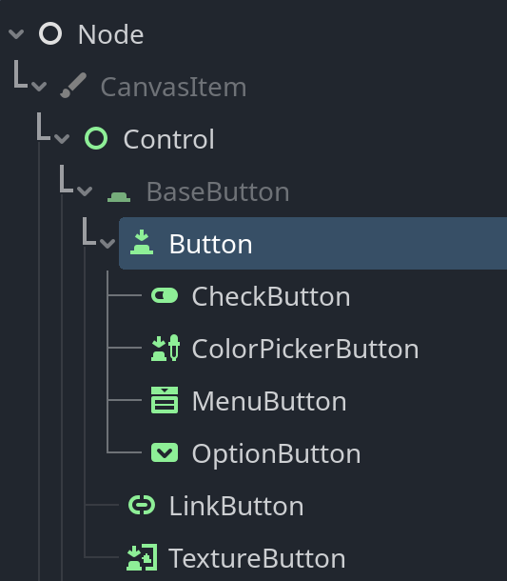Collapse the CanvasItem branch
Screen dimensions: 507x581
pyautogui.click(x=39, y=87)
